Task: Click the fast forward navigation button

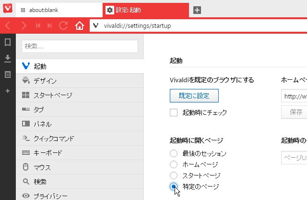Action: (49, 25)
